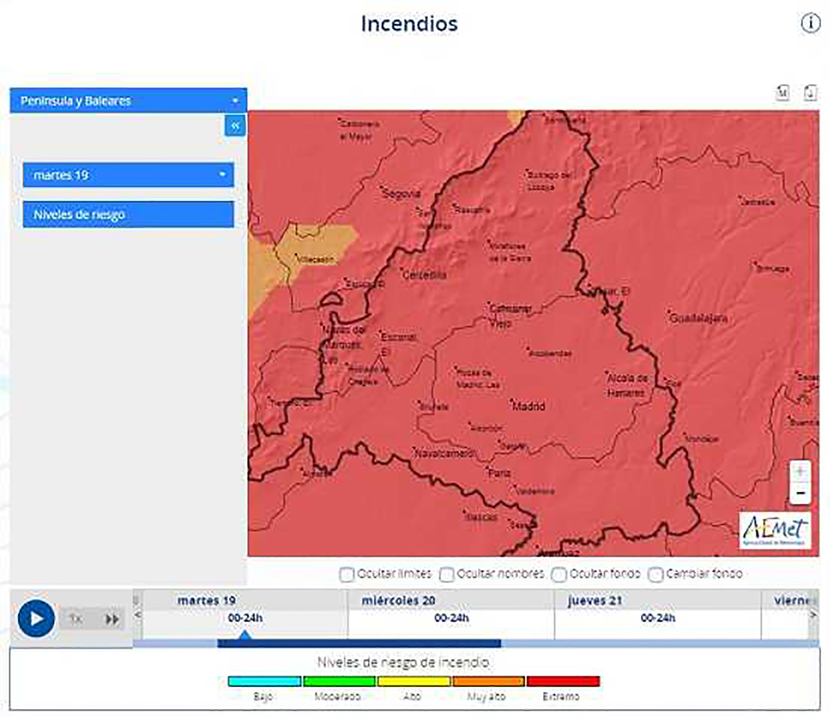830x717 pixels.
Task: Tick the Ocultar fondo checkbox
Action: (559, 575)
